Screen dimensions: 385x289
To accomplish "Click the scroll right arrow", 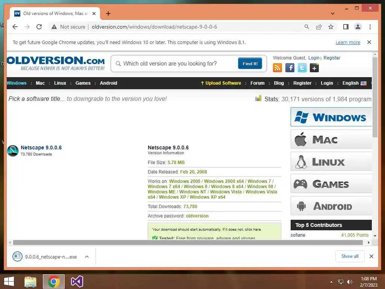I will (x=368, y=243).
